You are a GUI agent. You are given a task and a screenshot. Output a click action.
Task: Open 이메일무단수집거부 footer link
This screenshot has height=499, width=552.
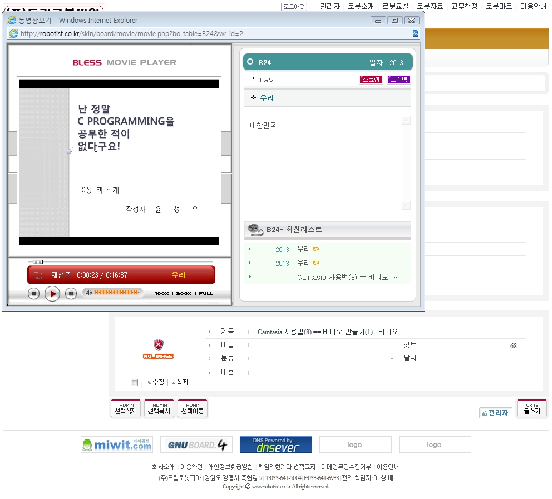point(346,467)
